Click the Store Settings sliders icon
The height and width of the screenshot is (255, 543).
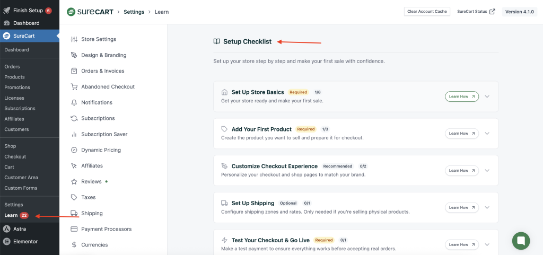tap(74, 39)
